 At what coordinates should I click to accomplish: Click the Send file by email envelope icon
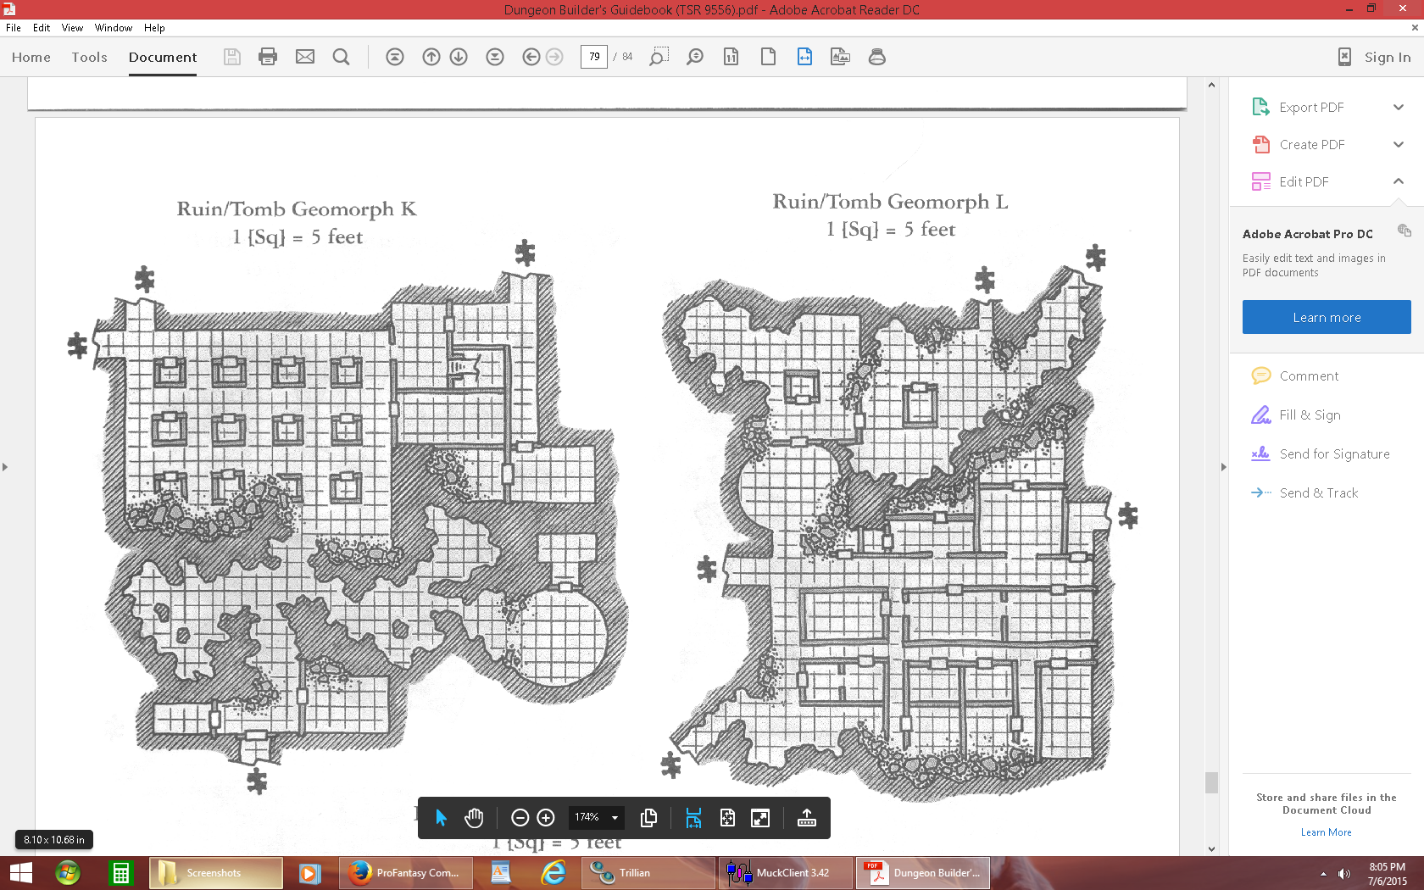[x=305, y=57]
